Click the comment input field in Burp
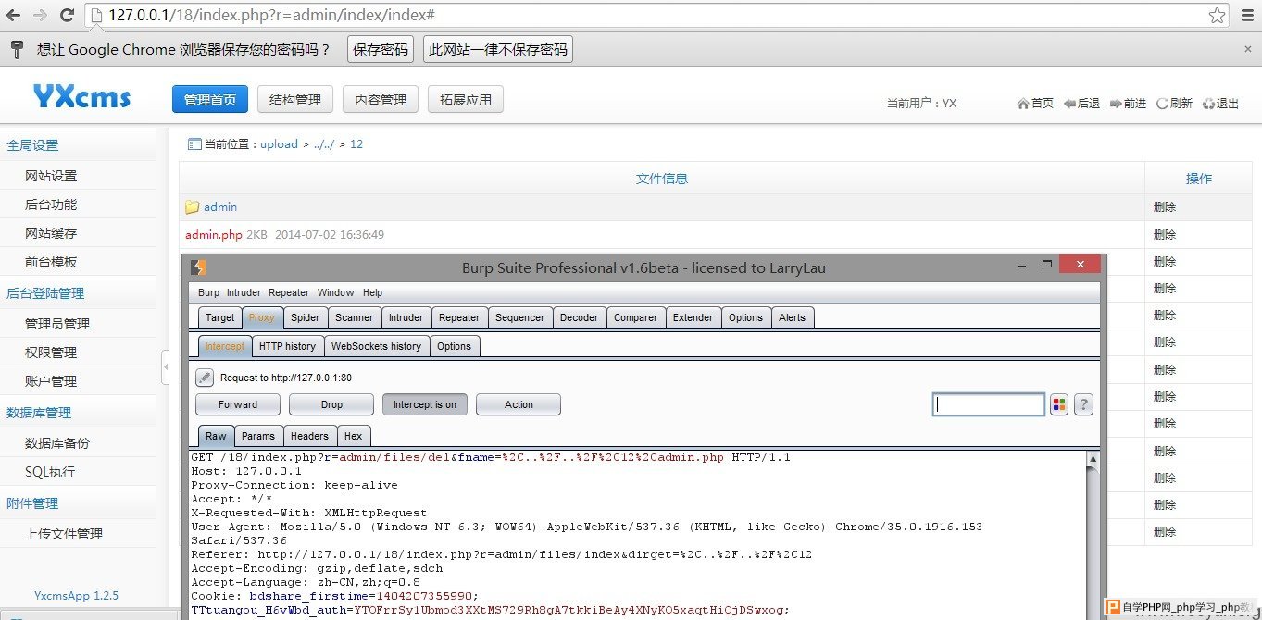 point(989,404)
